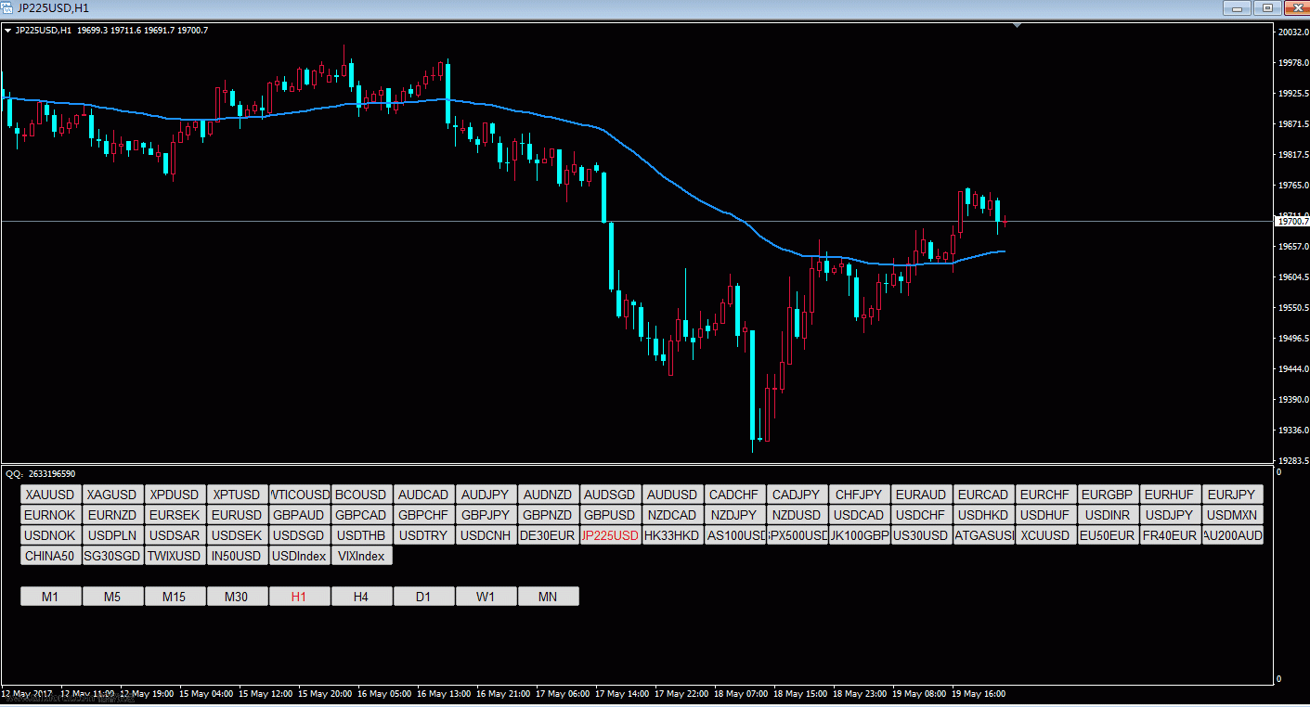The height and width of the screenshot is (707, 1310).
Task: Switch timeframe to M5
Action: click(x=112, y=597)
